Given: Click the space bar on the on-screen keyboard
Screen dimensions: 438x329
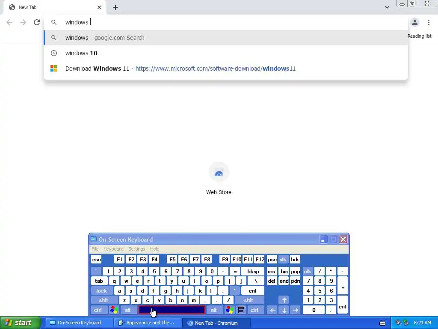Looking at the screenshot, I should 172,310.
